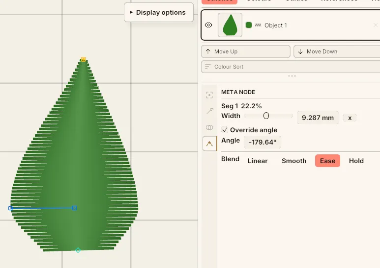Screen dimensions: 380x268
Task: Open the green colour swatch of Object 1
Action: [249, 25]
